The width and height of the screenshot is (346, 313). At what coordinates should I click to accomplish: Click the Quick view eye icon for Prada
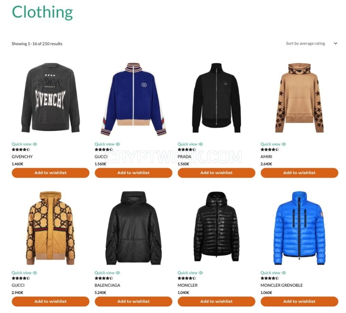click(x=201, y=144)
